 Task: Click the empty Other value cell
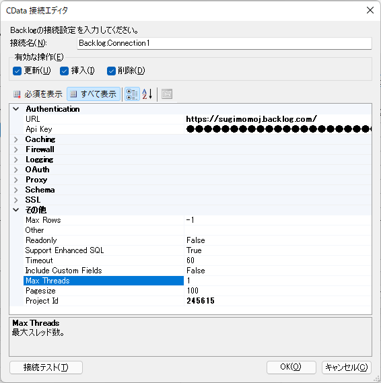click(x=278, y=230)
